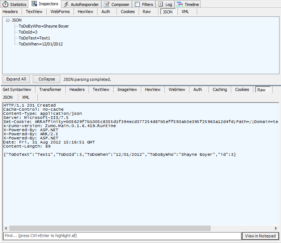
Task: Click the Collapse button
Action: coord(47,79)
